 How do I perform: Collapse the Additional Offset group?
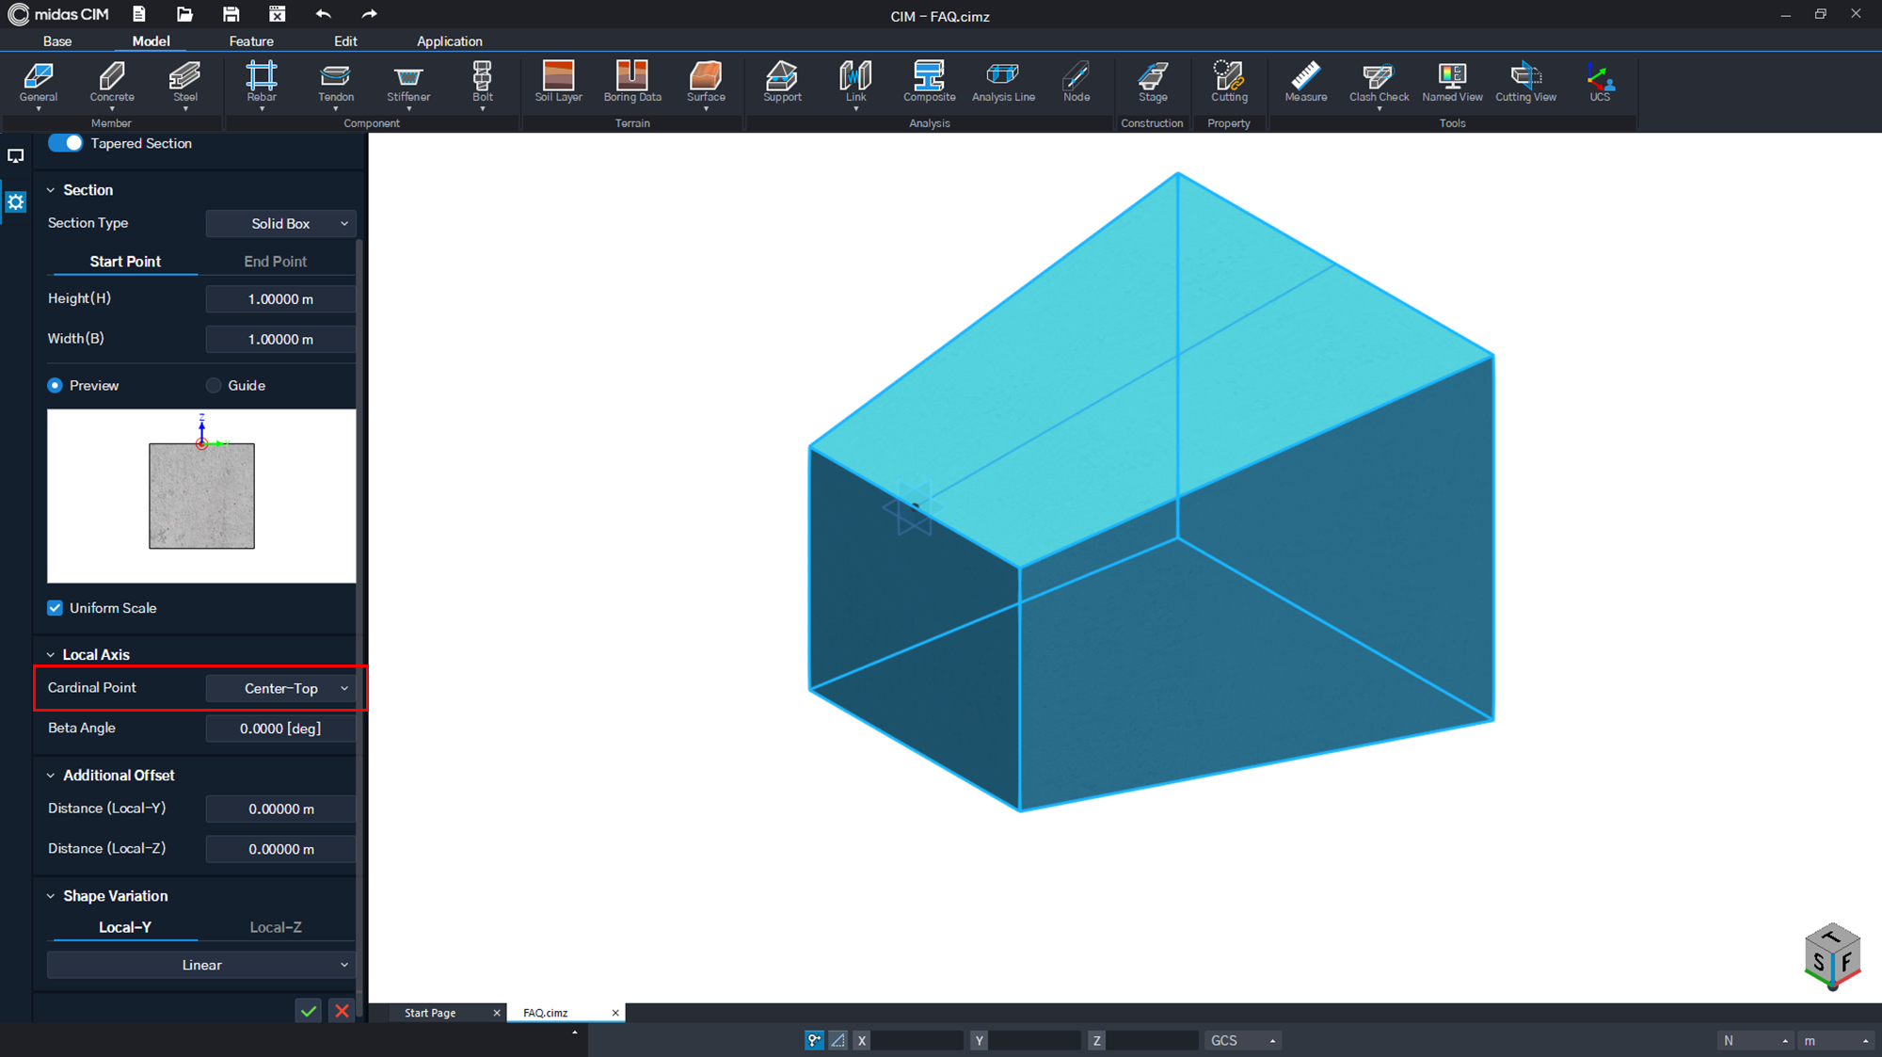click(51, 776)
